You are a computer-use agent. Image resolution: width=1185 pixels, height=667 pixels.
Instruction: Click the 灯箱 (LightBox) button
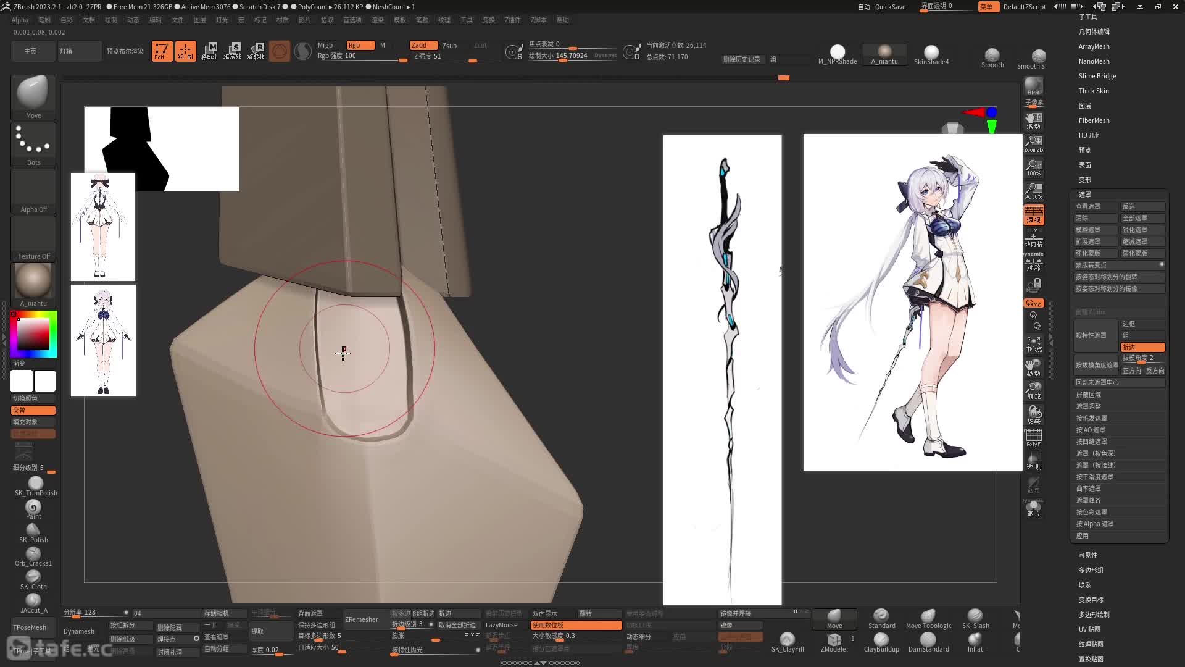click(80, 51)
